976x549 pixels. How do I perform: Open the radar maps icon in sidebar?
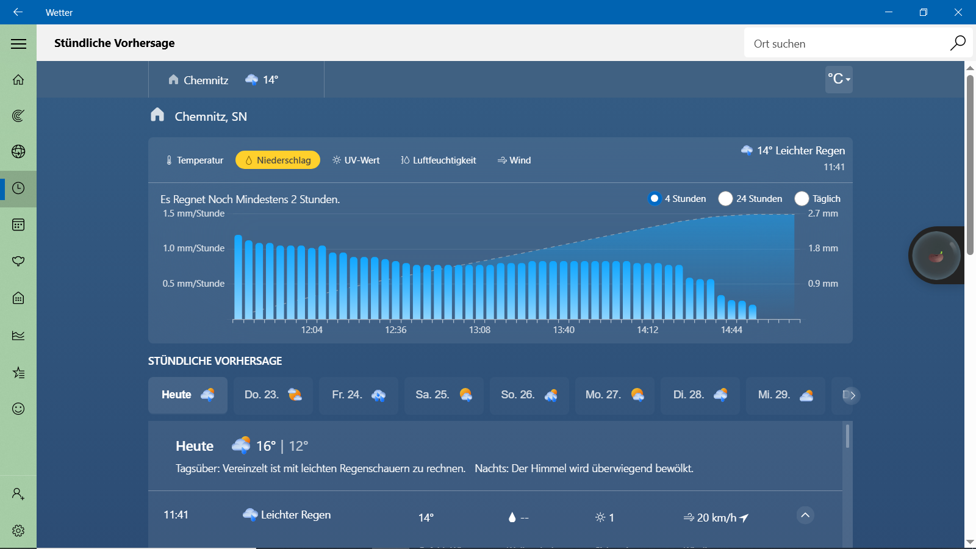(x=18, y=116)
